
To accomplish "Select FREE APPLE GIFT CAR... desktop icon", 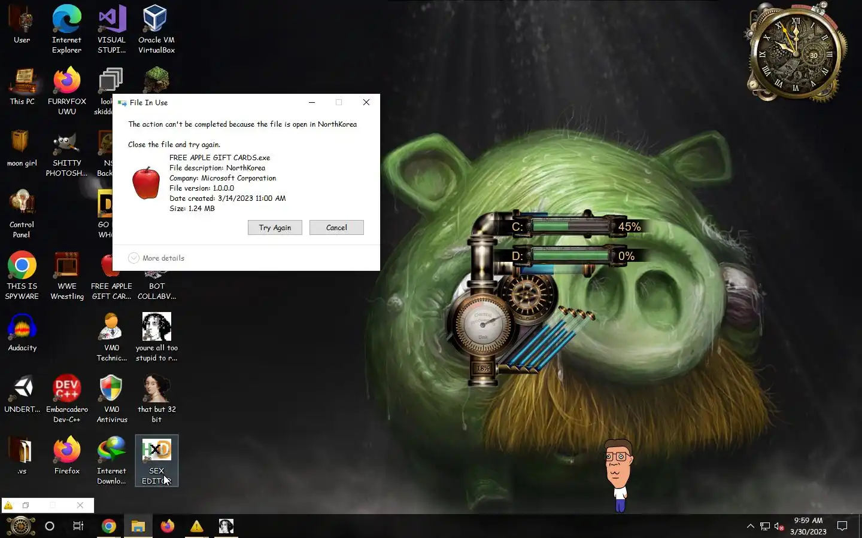I will 111,286.
